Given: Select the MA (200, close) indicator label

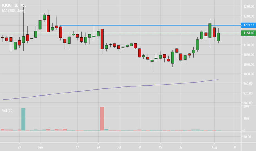Looking at the screenshot, I should (x=13, y=11).
